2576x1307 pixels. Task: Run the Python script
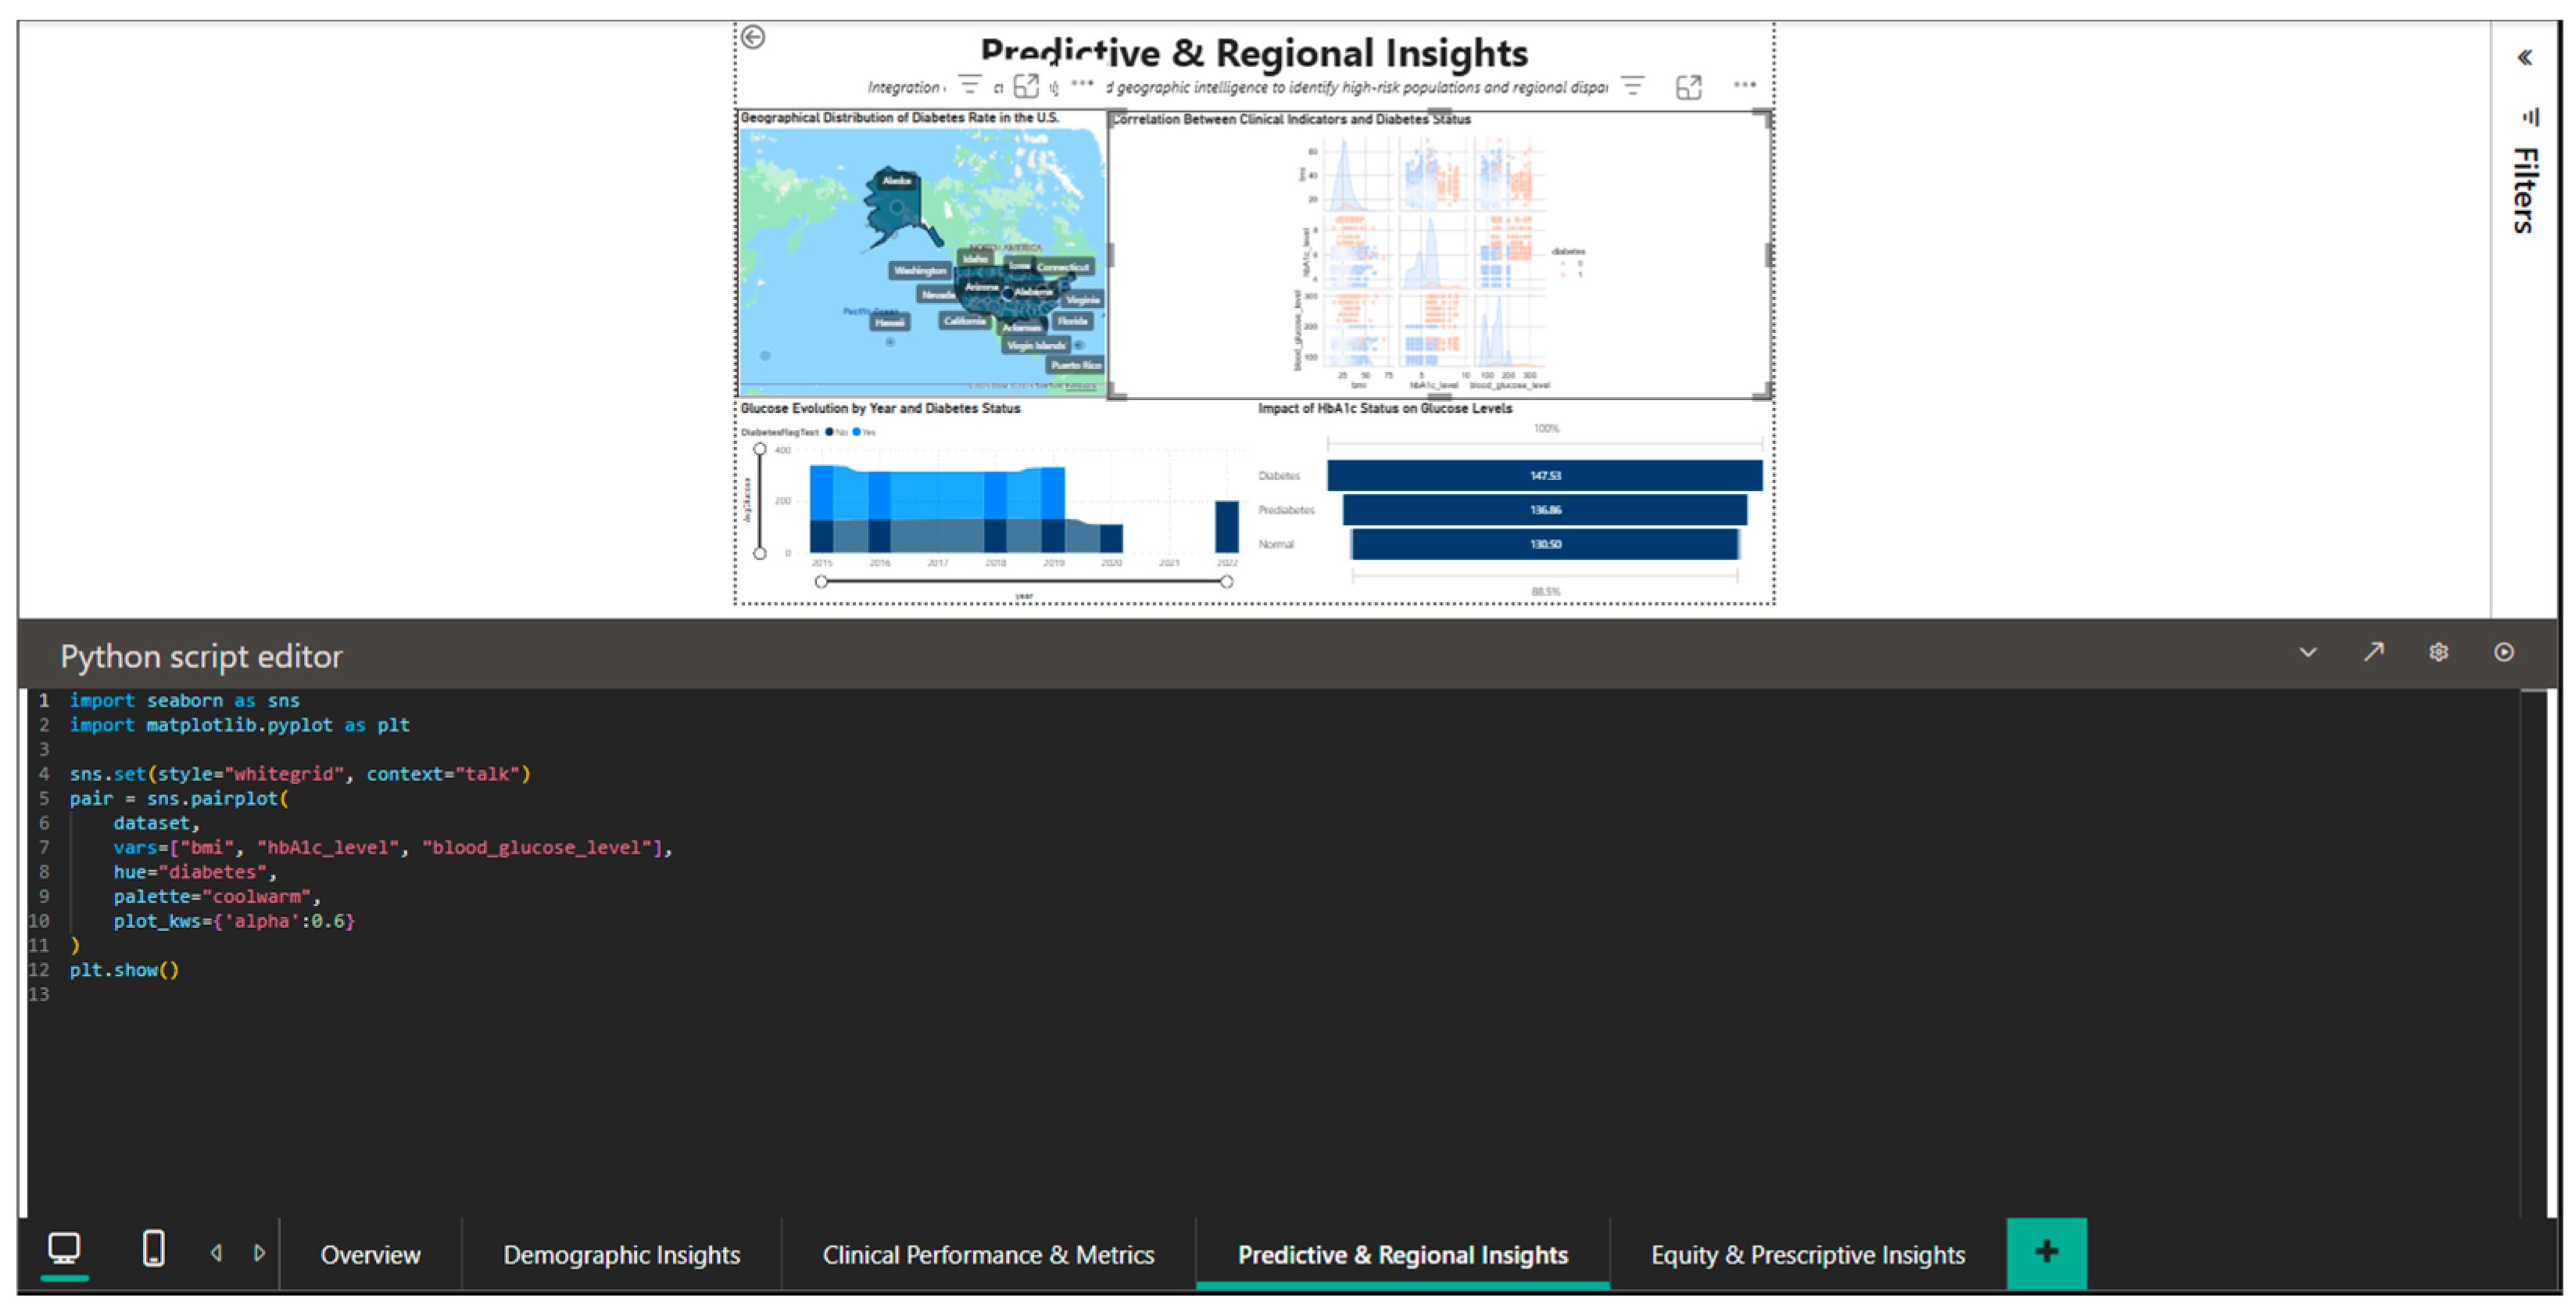tap(2503, 652)
